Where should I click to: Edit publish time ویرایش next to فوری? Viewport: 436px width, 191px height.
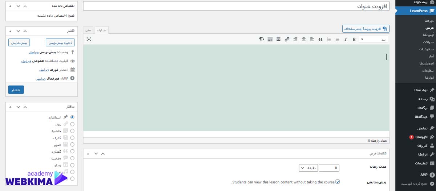(44, 70)
